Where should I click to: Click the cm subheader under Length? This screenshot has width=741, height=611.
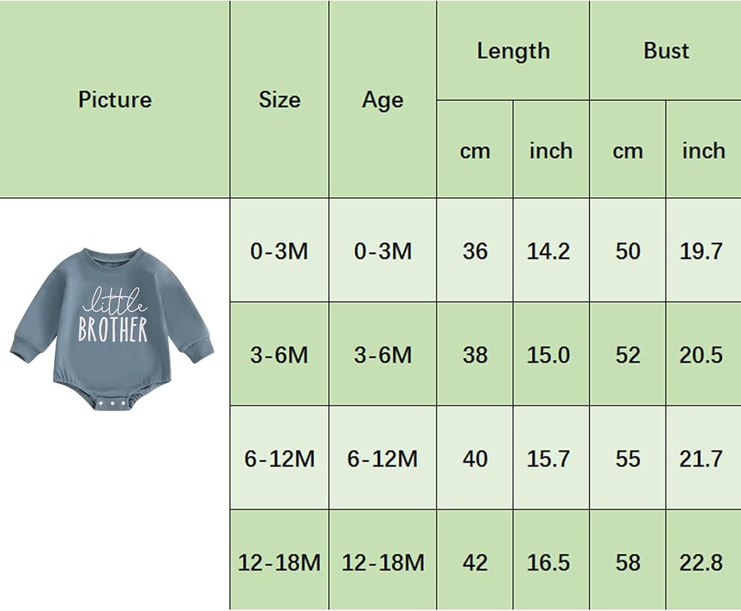[475, 151]
